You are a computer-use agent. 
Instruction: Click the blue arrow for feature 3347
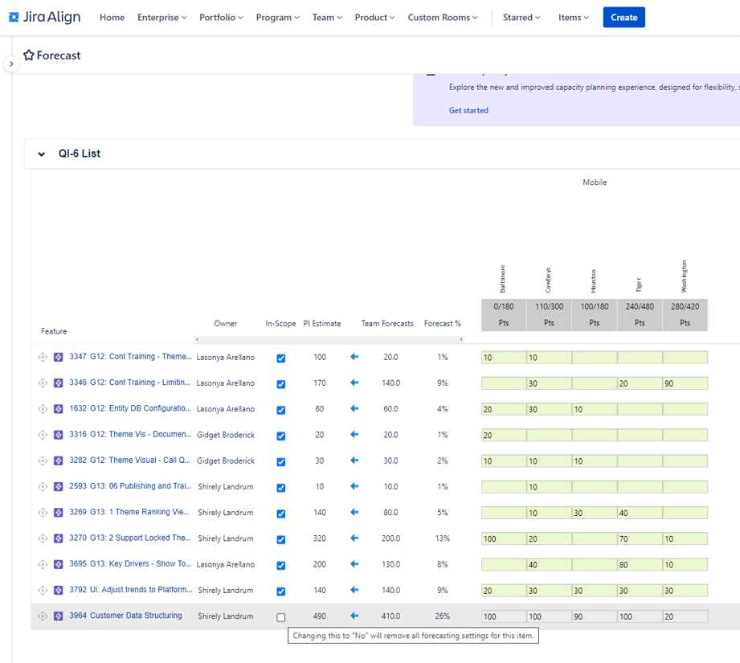pyautogui.click(x=354, y=357)
